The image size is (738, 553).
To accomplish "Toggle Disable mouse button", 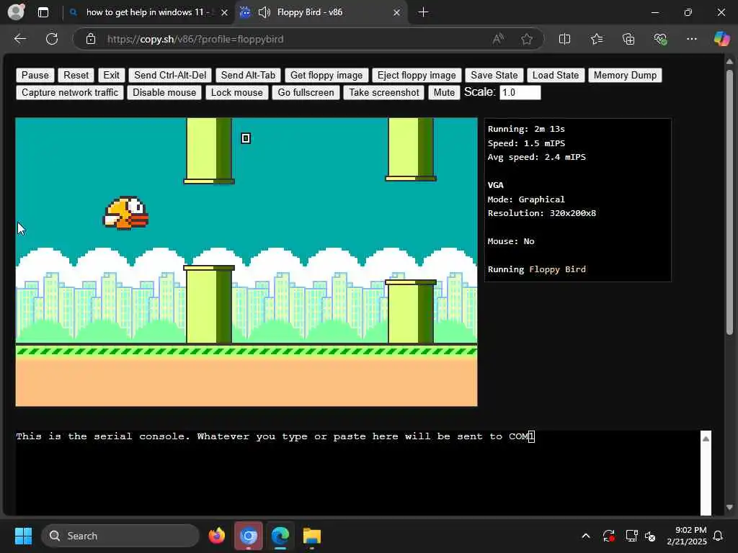I will click(164, 93).
